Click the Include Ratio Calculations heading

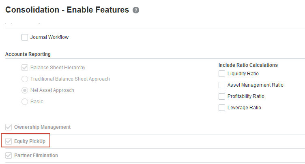click(248, 65)
